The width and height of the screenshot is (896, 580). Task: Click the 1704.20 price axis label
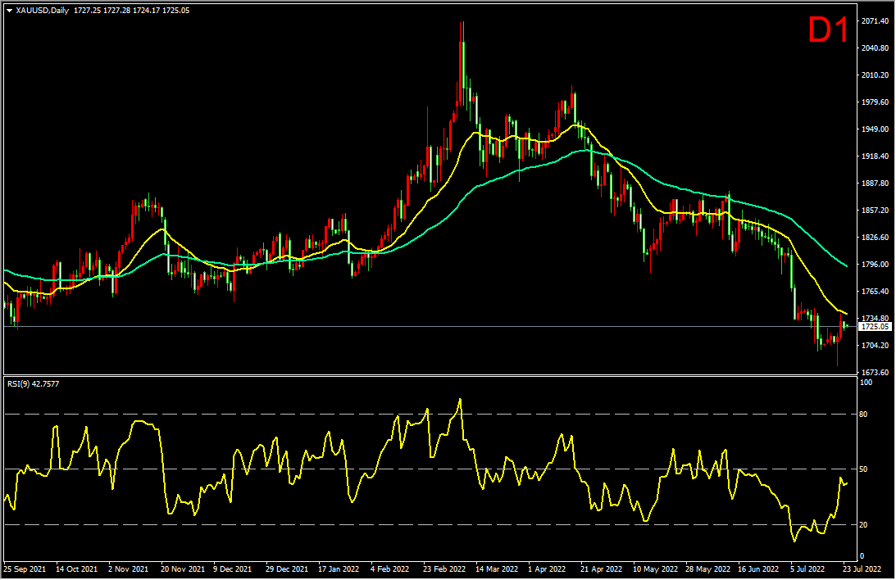click(x=875, y=346)
